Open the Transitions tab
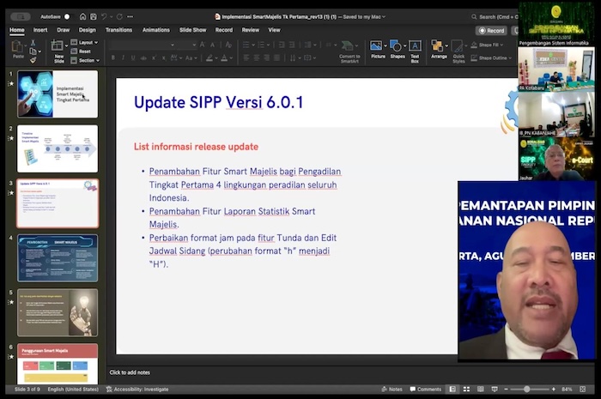601x399 pixels. 118,30
